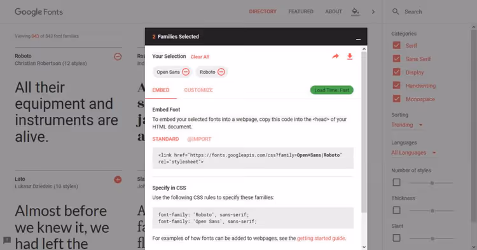Viewport: 477px width, 250px height.
Task: Share selection with arrow icon
Action: [335, 56]
